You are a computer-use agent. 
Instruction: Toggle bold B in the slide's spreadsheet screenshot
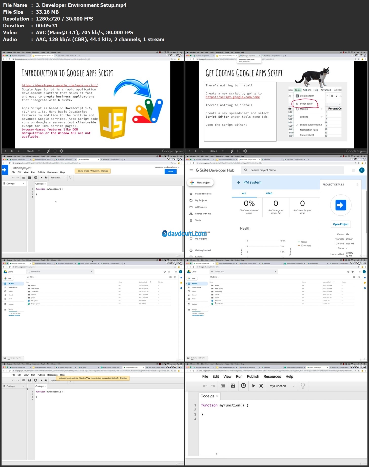click(332, 96)
